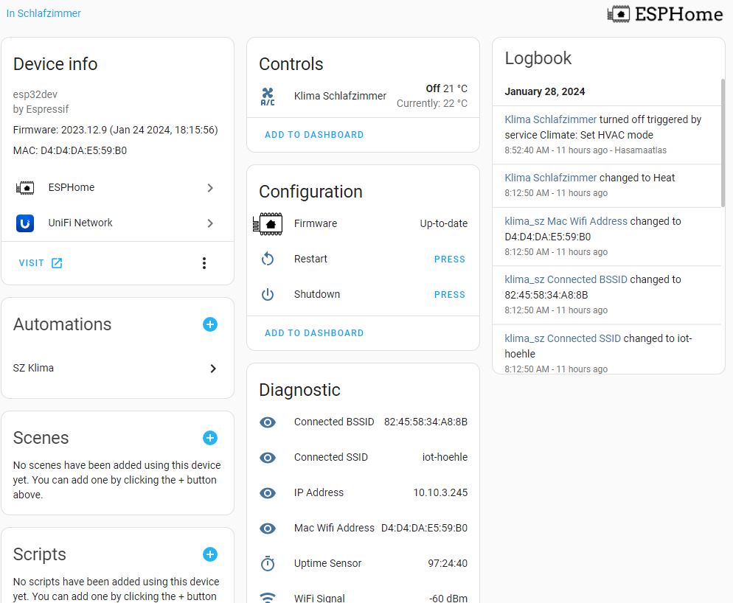733x603 pixels.
Task: Expand the UniFi Network chevron
Action: point(210,223)
